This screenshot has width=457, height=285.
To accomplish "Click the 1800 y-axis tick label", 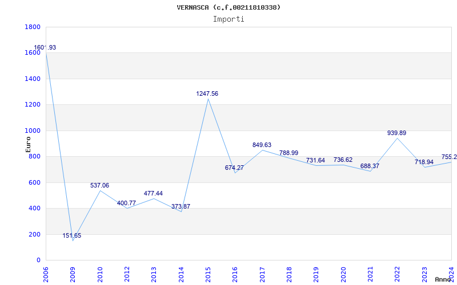I will [33, 27].
